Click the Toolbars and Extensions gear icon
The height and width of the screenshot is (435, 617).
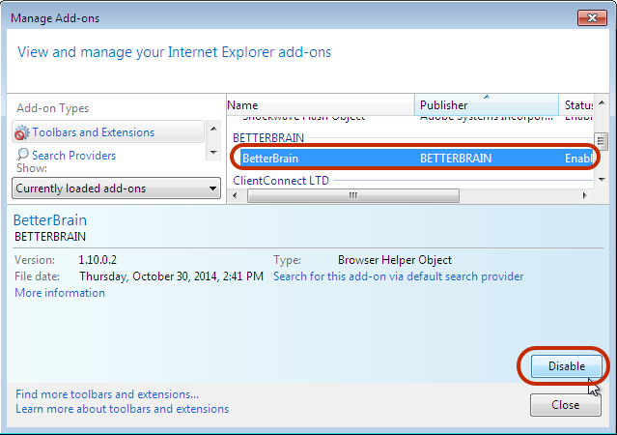click(x=22, y=132)
